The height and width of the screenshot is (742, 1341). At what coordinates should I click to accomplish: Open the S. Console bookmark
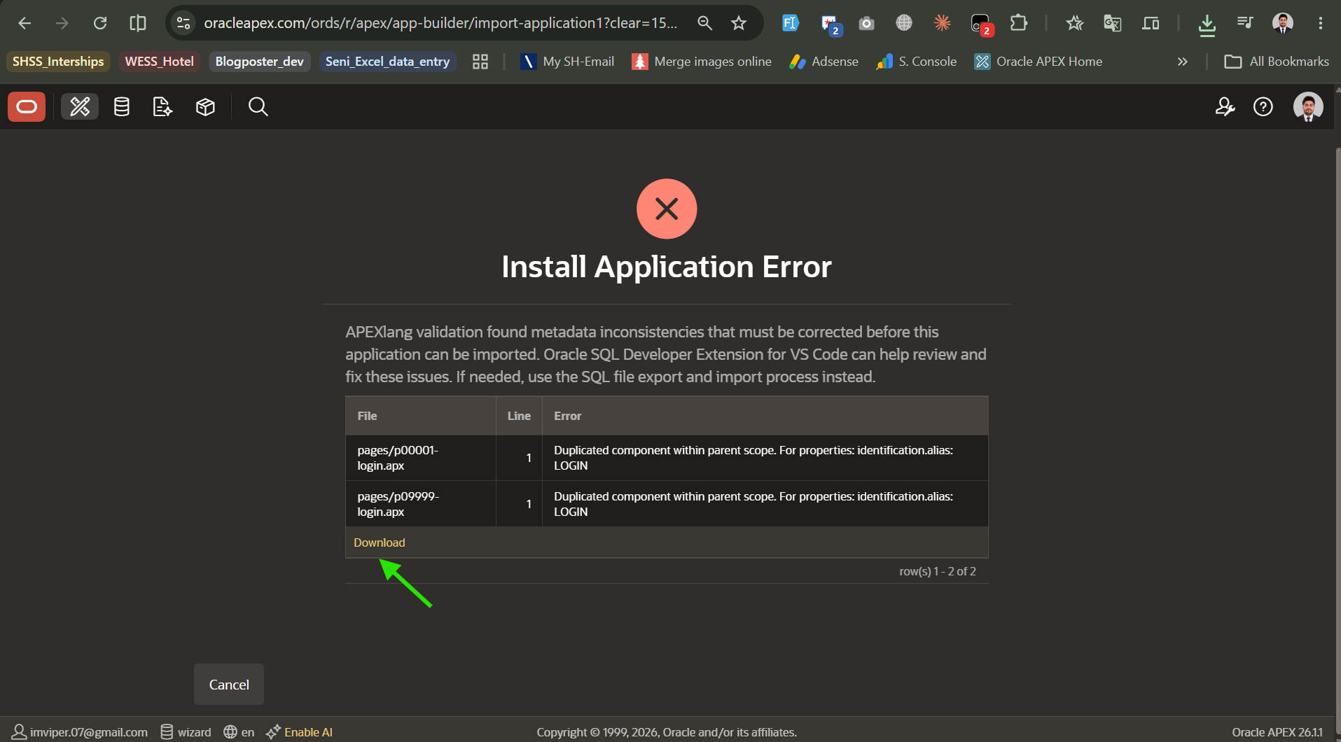pyautogui.click(x=917, y=62)
